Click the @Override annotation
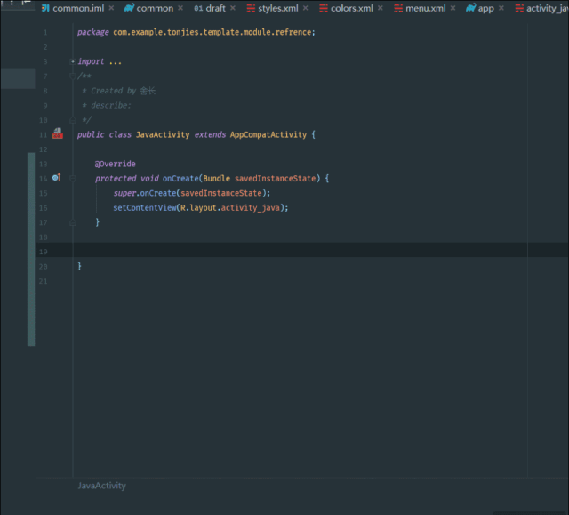Screen dimensions: 569x515 coord(115,164)
